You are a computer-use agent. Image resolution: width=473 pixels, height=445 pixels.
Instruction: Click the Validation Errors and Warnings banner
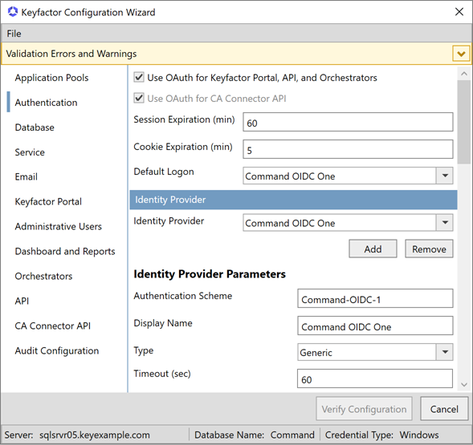point(236,54)
